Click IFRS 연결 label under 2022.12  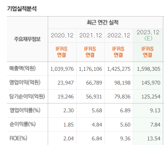[118, 52]
